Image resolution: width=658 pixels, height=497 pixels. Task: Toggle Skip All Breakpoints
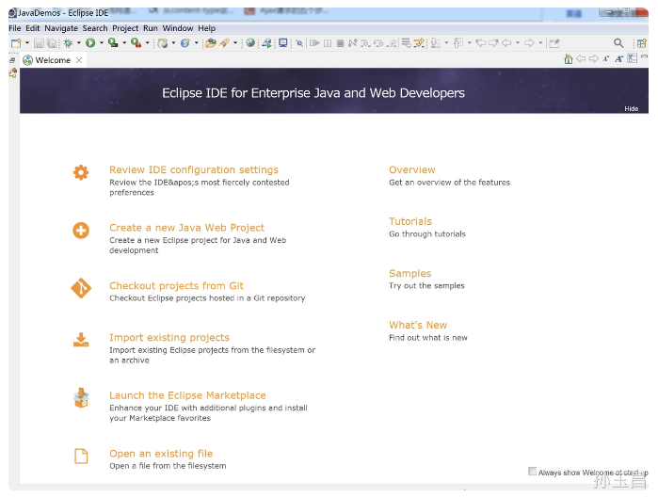coord(299,42)
